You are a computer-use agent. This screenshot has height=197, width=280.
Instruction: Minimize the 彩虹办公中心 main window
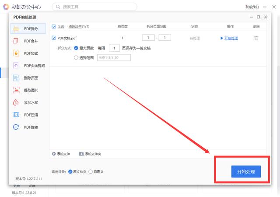(265, 7)
